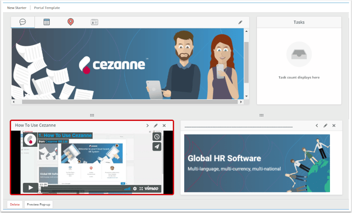Click the Portal Template breadcrumb
Viewport: 352px width, 213px height.
coord(47,8)
